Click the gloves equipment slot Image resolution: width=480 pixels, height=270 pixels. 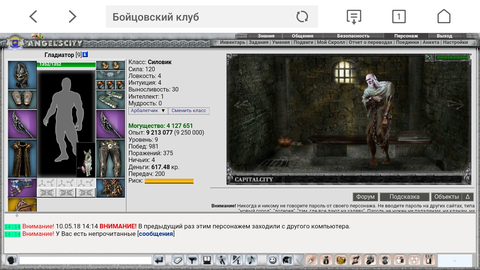pos(110,100)
